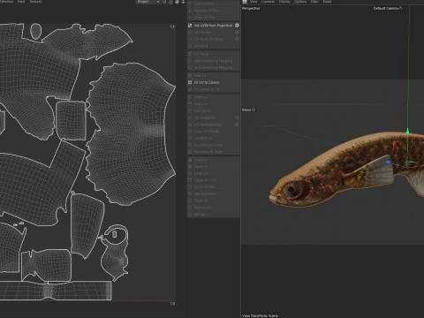Click the Mirror U icon
Image resolution: width=424 pixels, height=318 pixels.
(x=190, y=97)
